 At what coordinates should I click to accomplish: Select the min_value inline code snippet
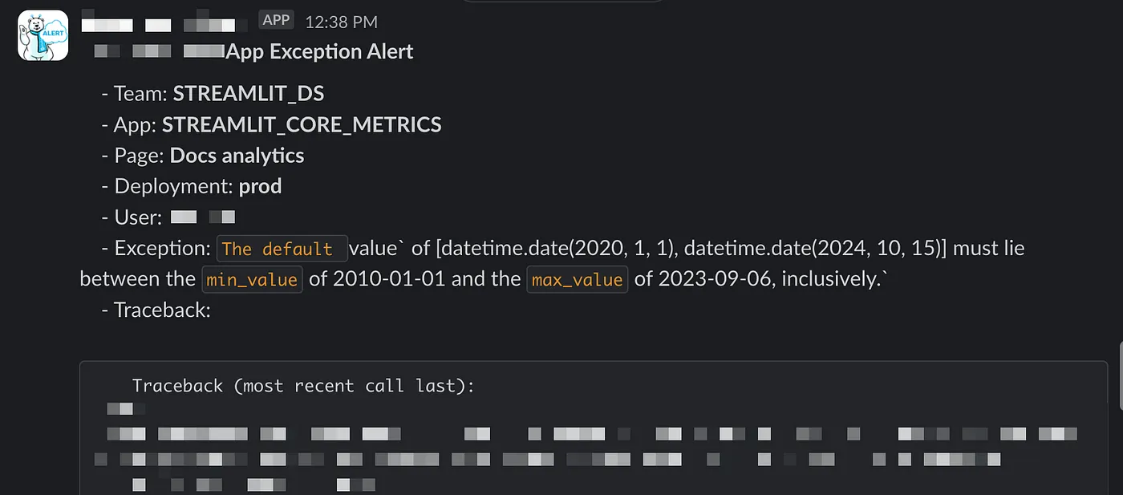(x=252, y=279)
